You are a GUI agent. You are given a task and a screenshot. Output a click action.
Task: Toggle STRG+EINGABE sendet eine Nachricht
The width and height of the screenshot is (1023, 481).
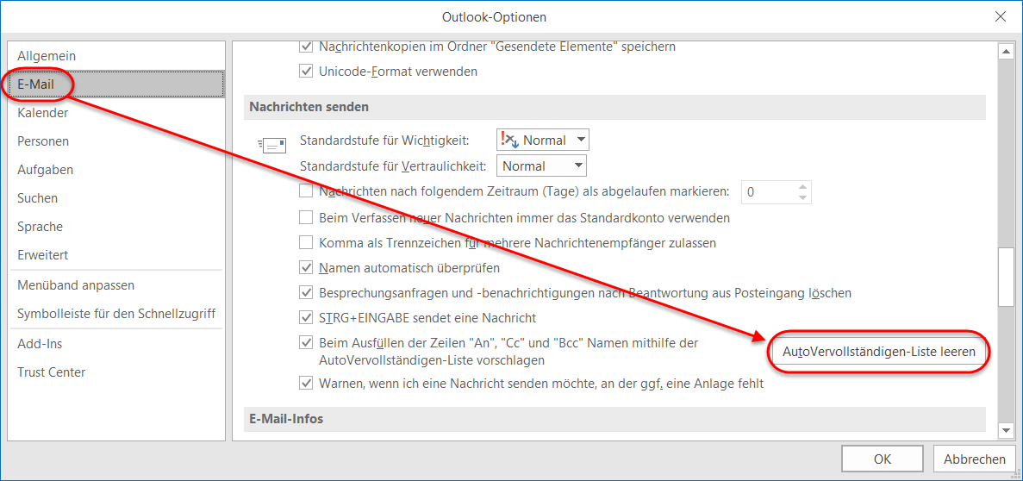coord(306,318)
